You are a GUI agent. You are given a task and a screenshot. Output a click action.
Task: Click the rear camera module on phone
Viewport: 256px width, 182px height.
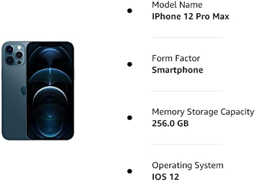pyautogui.click(x=14, y=54)
